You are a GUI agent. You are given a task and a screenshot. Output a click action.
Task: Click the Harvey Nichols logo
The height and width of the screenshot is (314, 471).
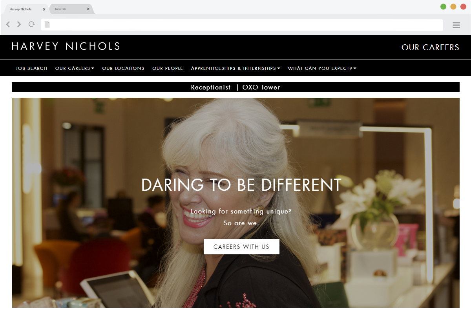(66, 46)
